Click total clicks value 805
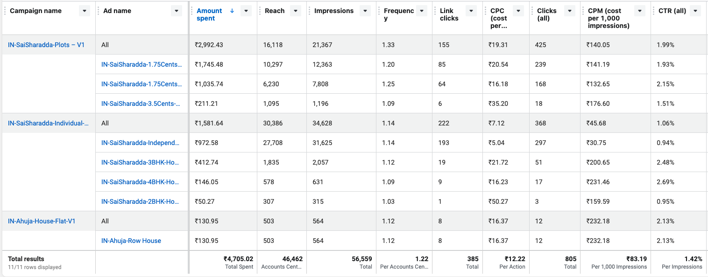This screenshot has width=708, height=277. (x=571, y=259)
